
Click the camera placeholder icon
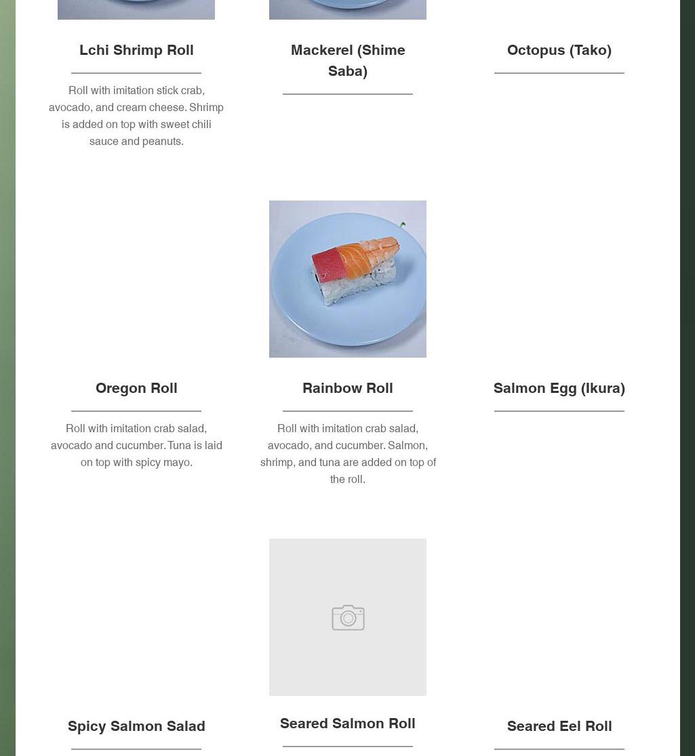(x=348, y=617)
